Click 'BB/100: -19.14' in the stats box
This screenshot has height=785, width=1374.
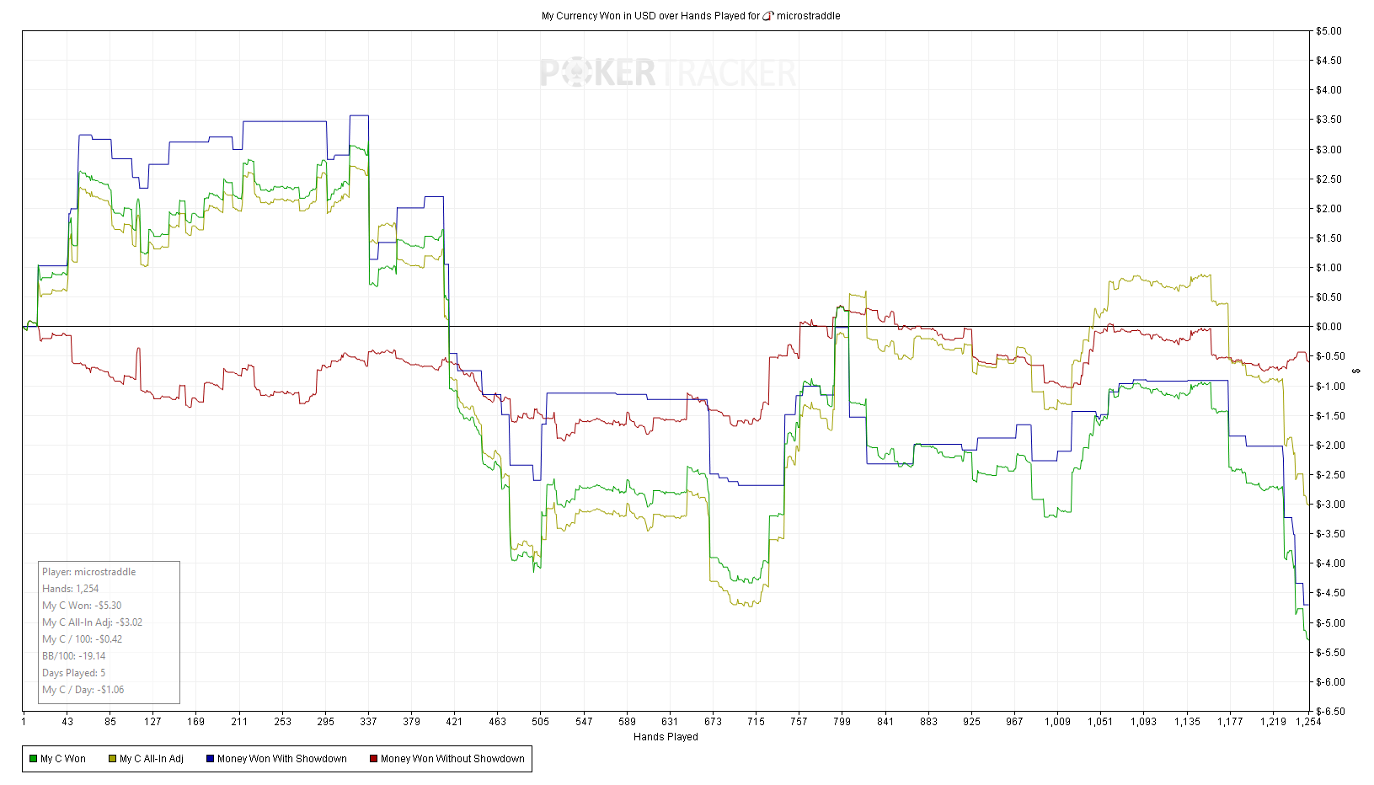click(x=74, y=656)
